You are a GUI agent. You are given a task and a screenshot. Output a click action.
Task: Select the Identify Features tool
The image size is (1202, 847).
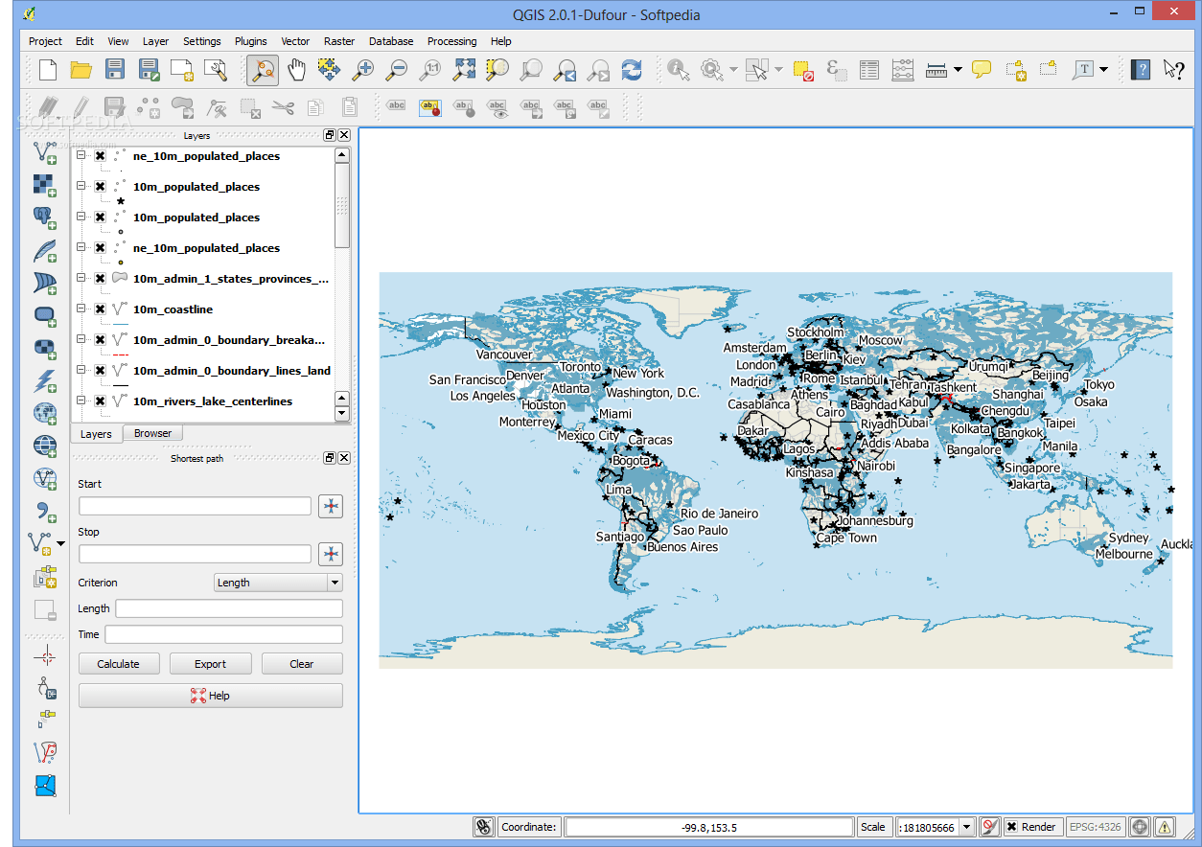coord(678,69)
